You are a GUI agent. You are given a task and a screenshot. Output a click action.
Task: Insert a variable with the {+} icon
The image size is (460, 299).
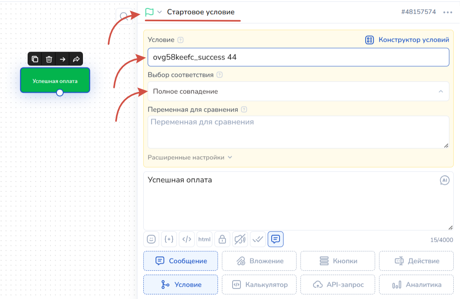169,239
